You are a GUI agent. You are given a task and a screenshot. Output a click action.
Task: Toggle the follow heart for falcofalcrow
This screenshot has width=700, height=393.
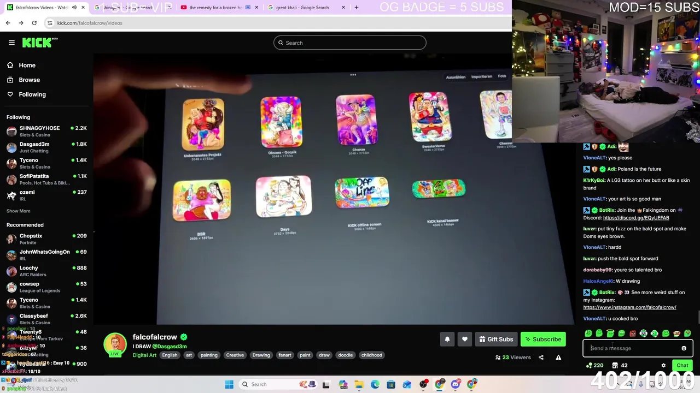tap(465, 340)
